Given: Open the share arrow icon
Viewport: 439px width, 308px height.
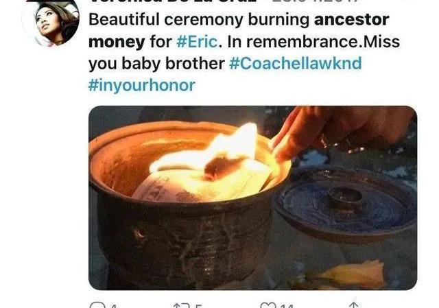Looking at the screenshot, I should (354, 305).
